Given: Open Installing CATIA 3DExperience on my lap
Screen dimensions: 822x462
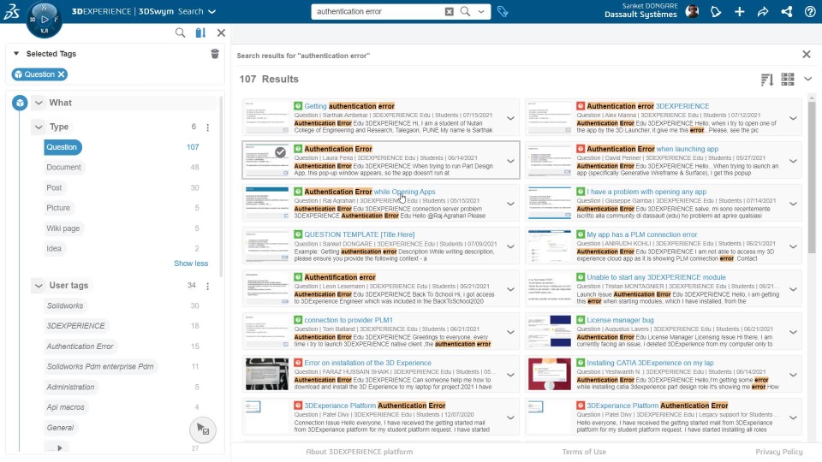Looking at the screenshot, I should pos(650,363).
